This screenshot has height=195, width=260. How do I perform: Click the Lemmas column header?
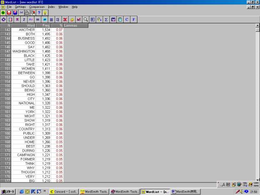(76, 25)
